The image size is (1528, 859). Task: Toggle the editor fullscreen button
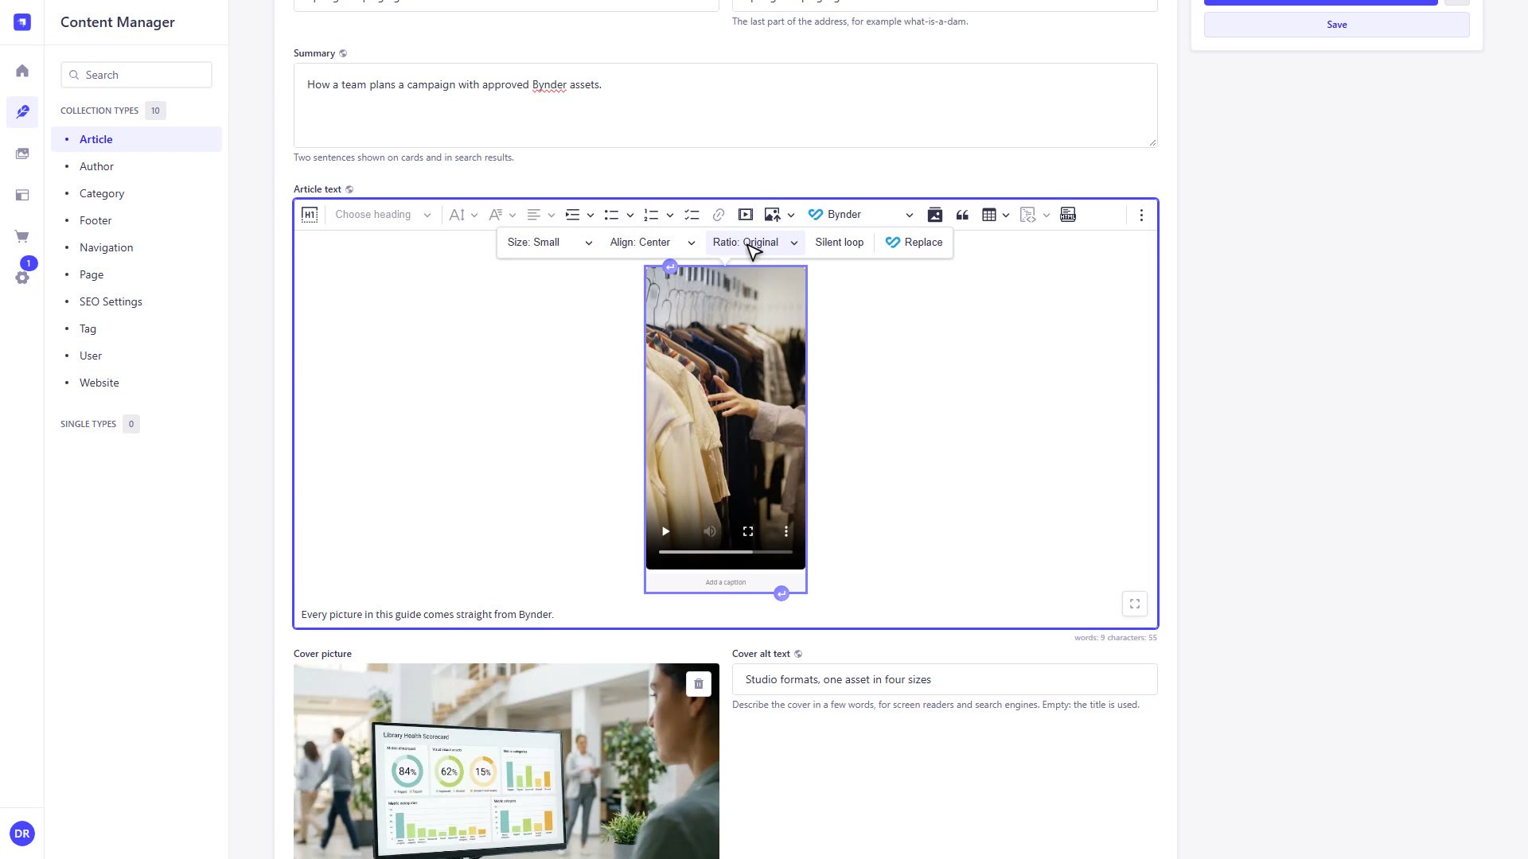click(1135, 604)
